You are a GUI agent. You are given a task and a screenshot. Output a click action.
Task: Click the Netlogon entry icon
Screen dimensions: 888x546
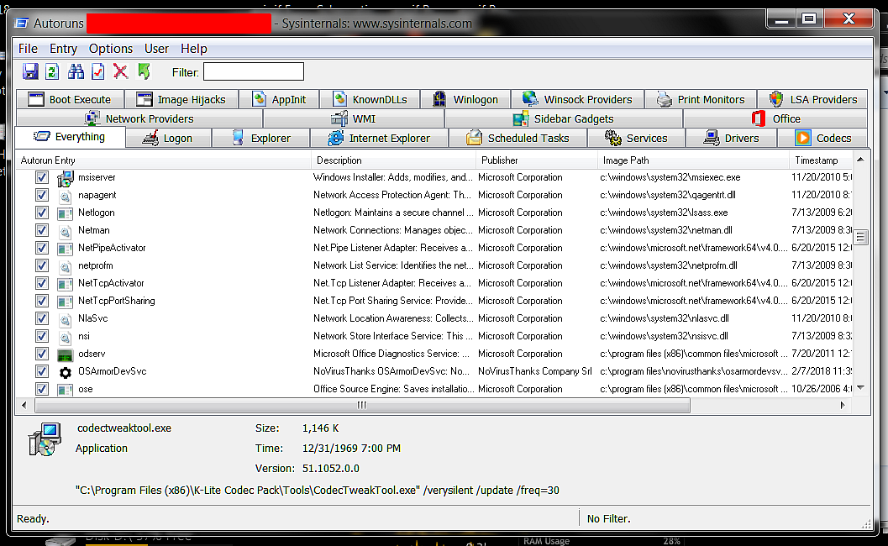tap(66, 213)
